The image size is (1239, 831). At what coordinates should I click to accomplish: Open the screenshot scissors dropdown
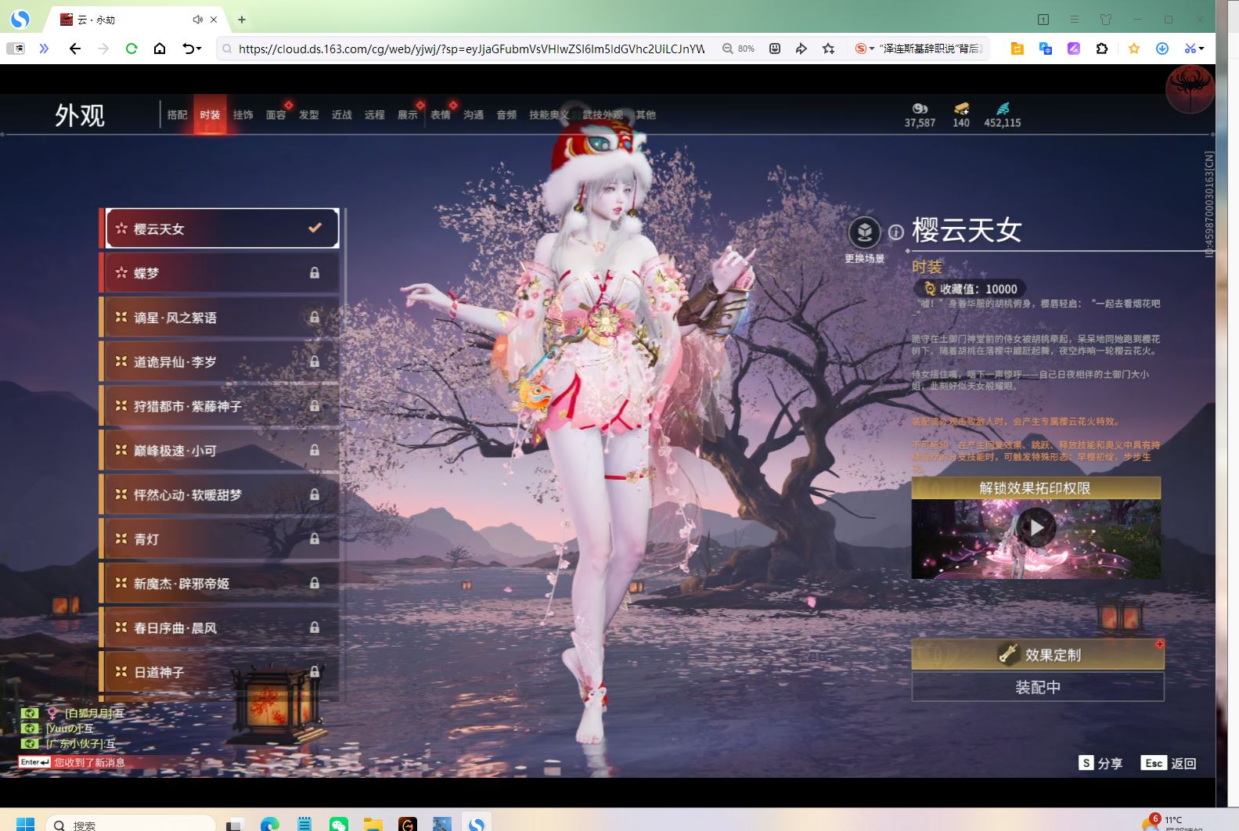(x=1194, y=49)
